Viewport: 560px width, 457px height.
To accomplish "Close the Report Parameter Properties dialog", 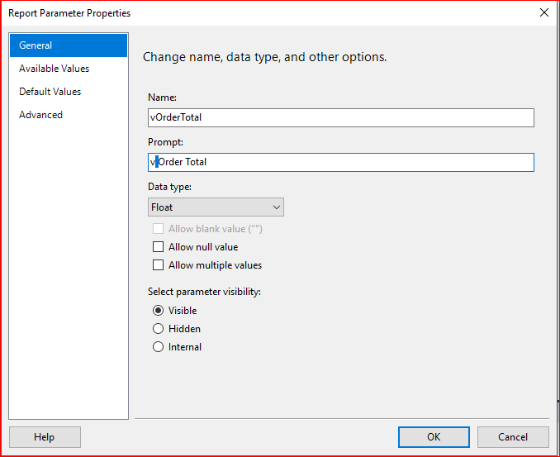I will pos(543,12).
